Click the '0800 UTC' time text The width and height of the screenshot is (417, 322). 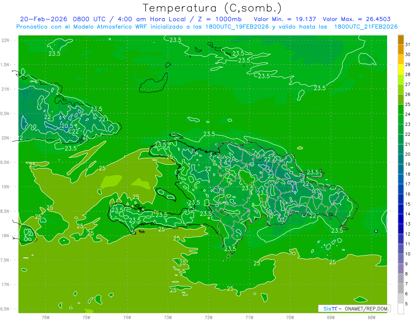[90, 19]
